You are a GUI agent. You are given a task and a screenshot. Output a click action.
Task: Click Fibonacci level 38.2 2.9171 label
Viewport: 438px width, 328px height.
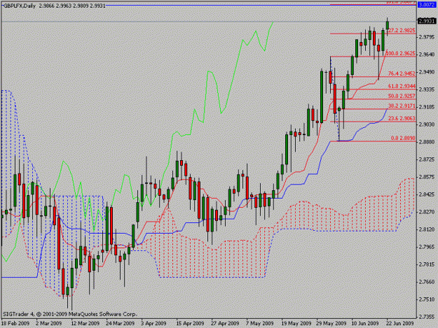tap(402, 106)
